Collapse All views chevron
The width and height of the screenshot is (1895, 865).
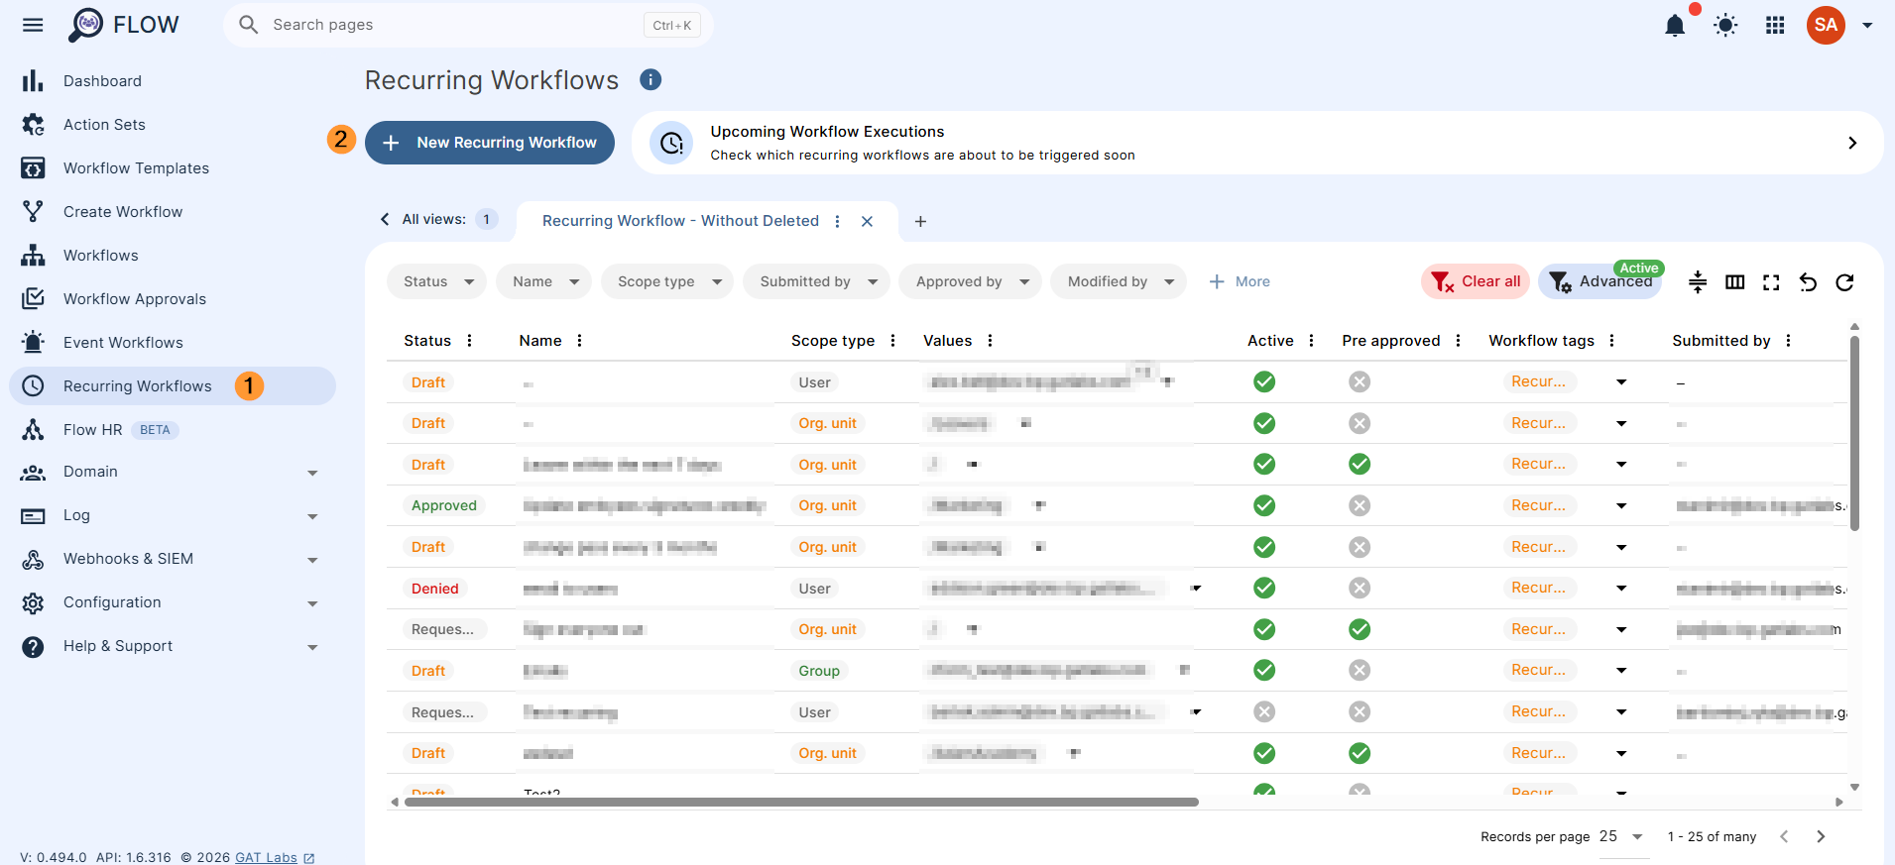(x=385, y=219)
